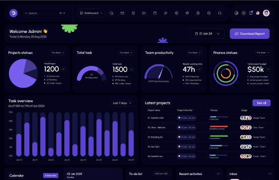The image size is (279, 180).
Task: Click timeline pill in 03. Branding row
Action: pyautogui.click(x=186, y=137)
